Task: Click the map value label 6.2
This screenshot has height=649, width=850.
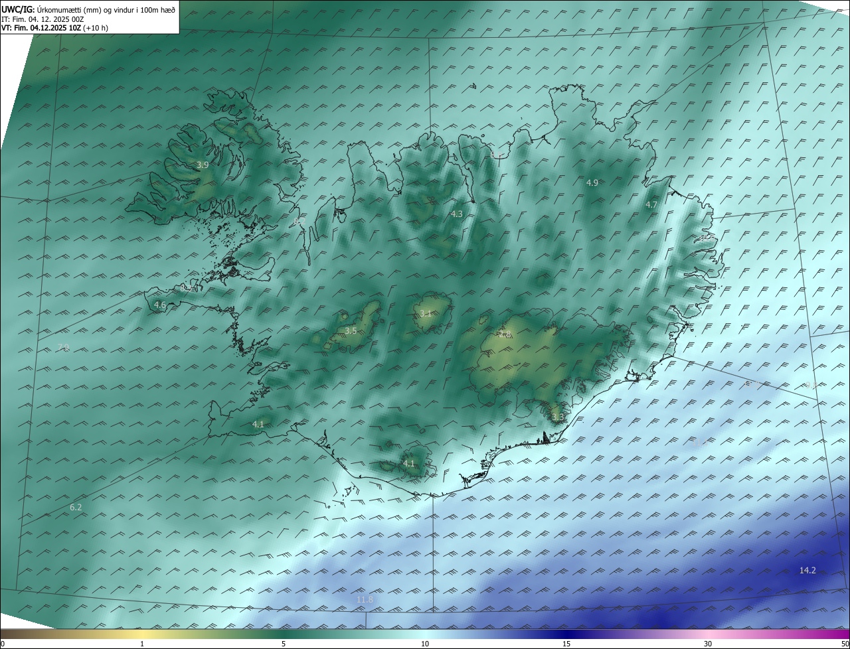Action: (76, 508)
